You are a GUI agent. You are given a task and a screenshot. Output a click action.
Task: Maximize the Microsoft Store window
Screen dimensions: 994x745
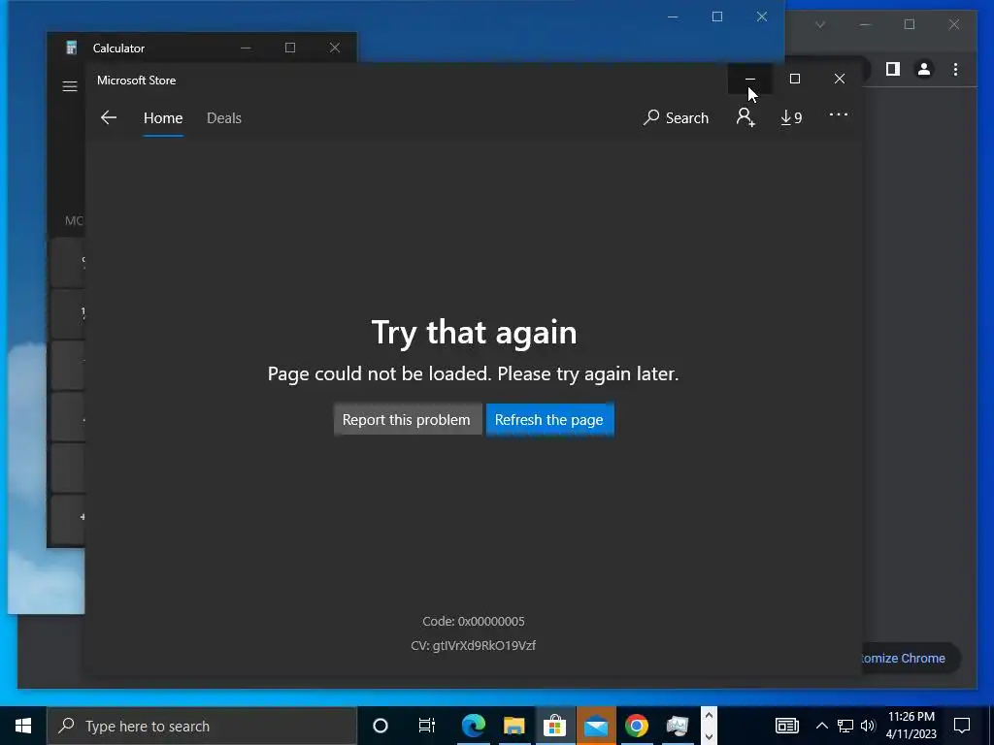(x=794, y=79)
